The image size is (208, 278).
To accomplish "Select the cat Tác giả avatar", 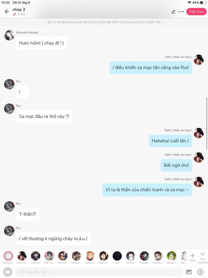I will (171, 256).
